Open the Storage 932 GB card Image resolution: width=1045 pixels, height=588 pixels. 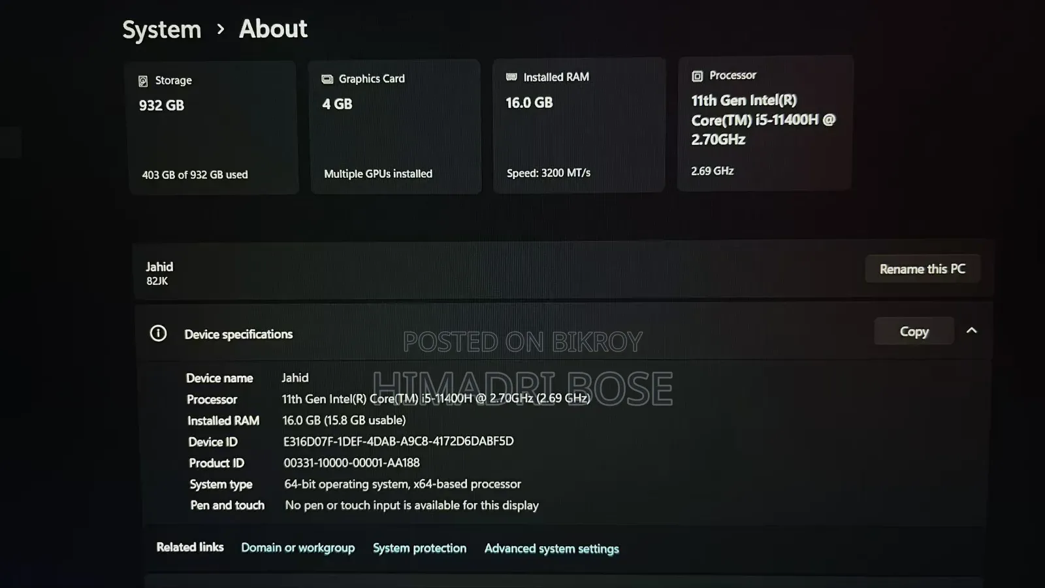click(x=213, y=128)
